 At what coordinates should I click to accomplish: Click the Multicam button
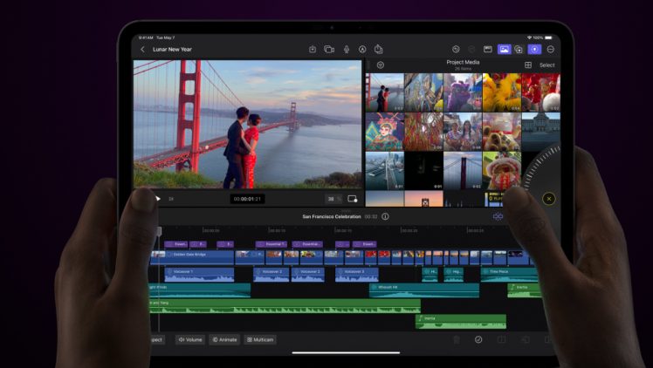[x=260, y=339]
